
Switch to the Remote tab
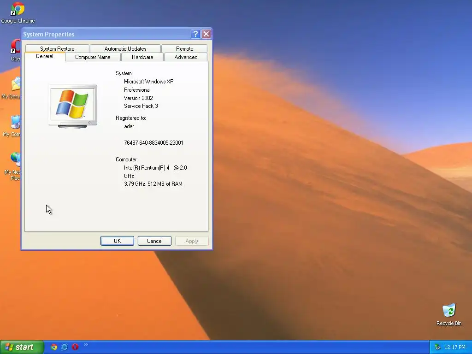(x=184, y=49)
